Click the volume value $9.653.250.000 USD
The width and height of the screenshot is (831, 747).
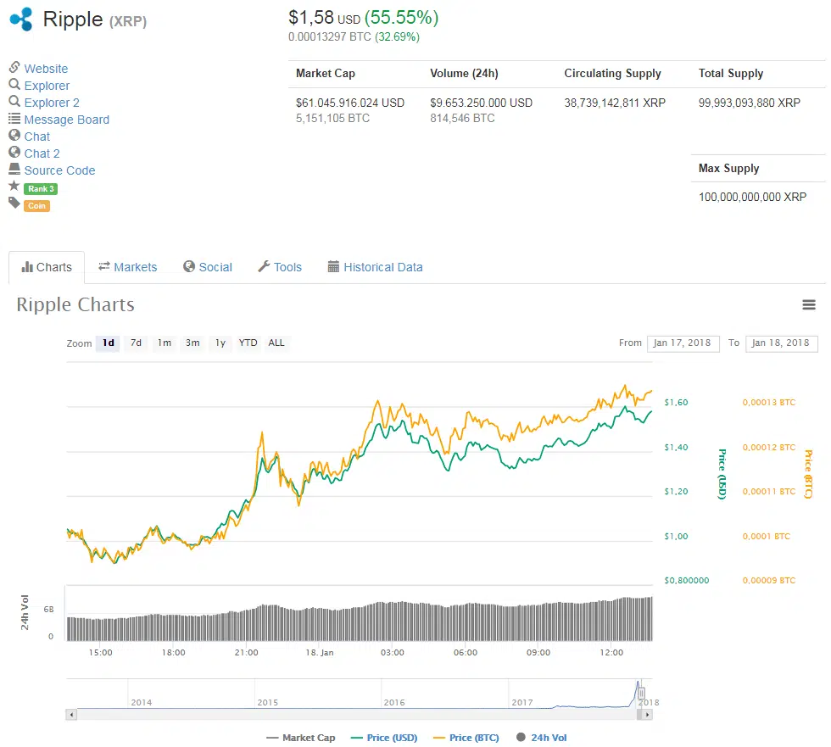(x=482, y=103)
